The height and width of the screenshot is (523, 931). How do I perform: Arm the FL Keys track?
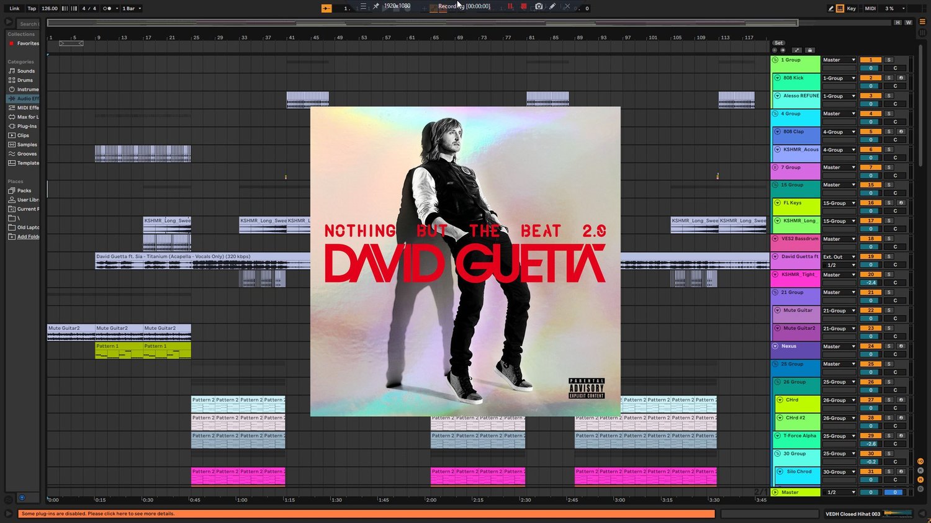click(901, 203)
